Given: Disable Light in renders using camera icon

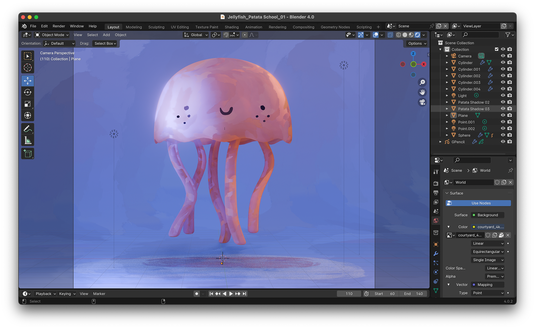Looking at the screenshot, I should click(x=510, y=95).
